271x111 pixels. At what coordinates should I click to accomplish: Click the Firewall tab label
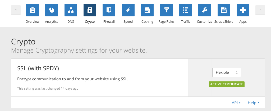(109, 22)
